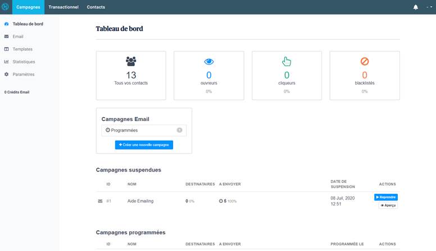The image size is (436, 251).
Task: Open Templates in the sidebar
Action: 22,49
